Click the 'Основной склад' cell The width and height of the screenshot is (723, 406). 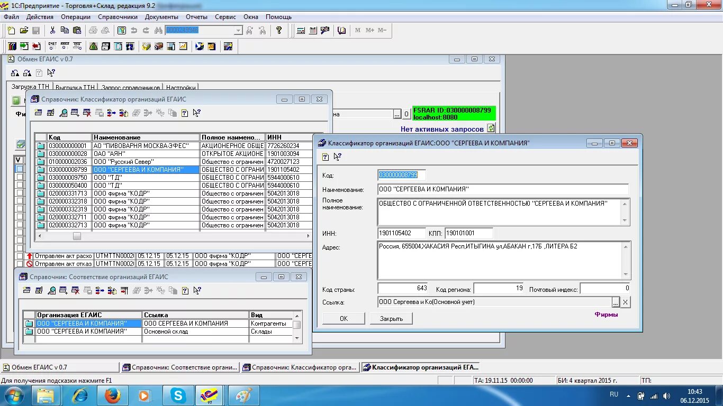[x=196, y=331]
